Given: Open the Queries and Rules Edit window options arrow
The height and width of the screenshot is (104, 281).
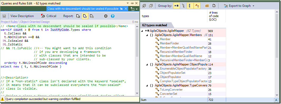Looking at the screenshot, I should [x=128, y=3].
